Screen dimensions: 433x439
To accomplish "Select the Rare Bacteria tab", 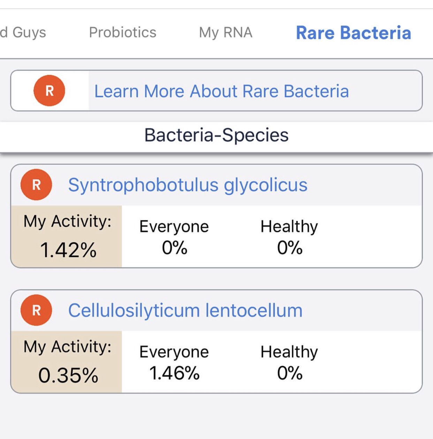I will [x=354, y=32].
